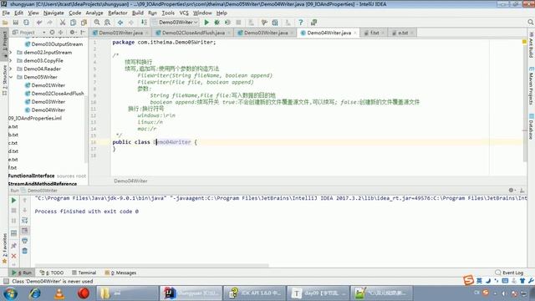Open the Maven Projects side panel
This screenshot has width=535, height=301.
pos(531,86)
